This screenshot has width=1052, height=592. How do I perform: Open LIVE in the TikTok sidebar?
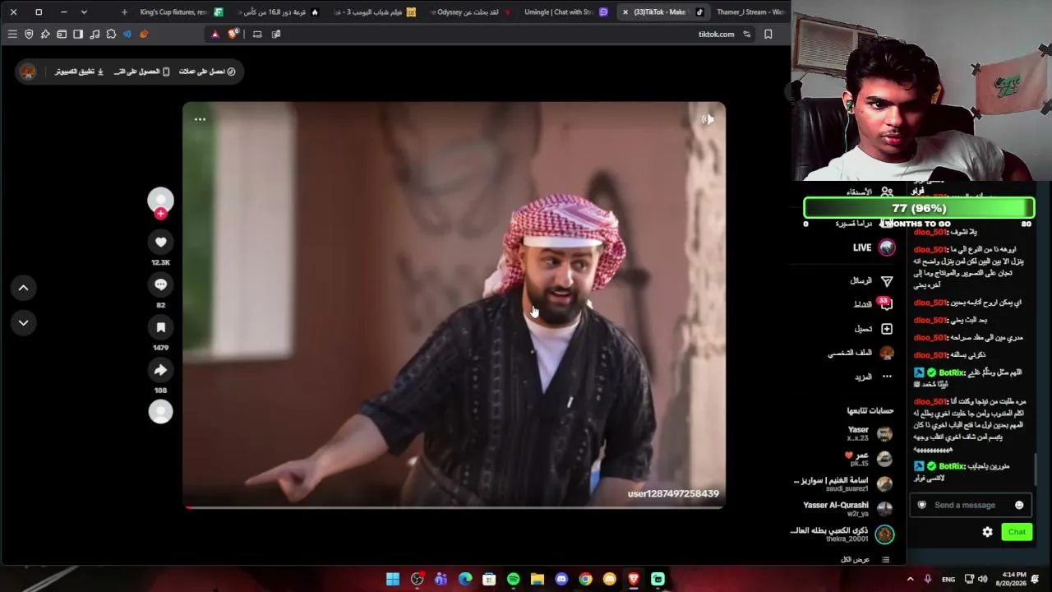(x=873, y=247)
